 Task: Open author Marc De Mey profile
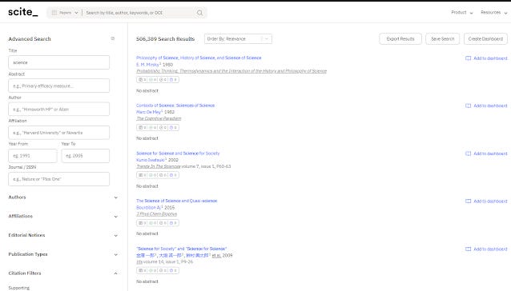click(x=149, y=112)
